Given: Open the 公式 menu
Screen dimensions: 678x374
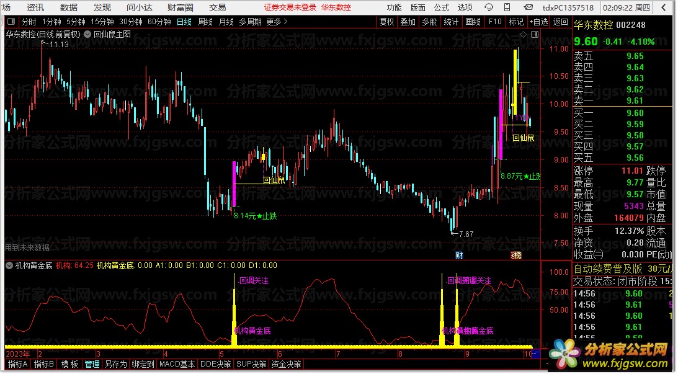Looking at the screenshot, I should pyautogui.click(x=442, y=7).
